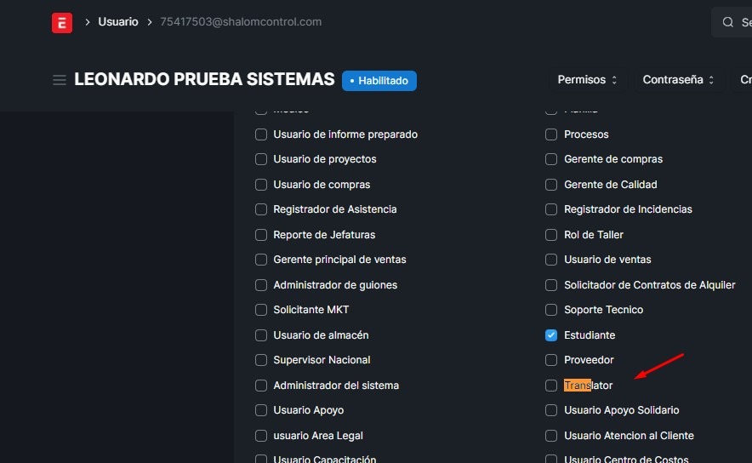Check the Administrador del sistema checkbox
The height and width of the screenshot is (463, 752).
pos(261,386)
